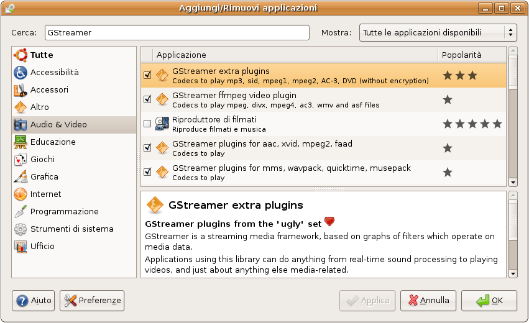
Task: Click the Ufficio category icon
Action: point(20,247)
